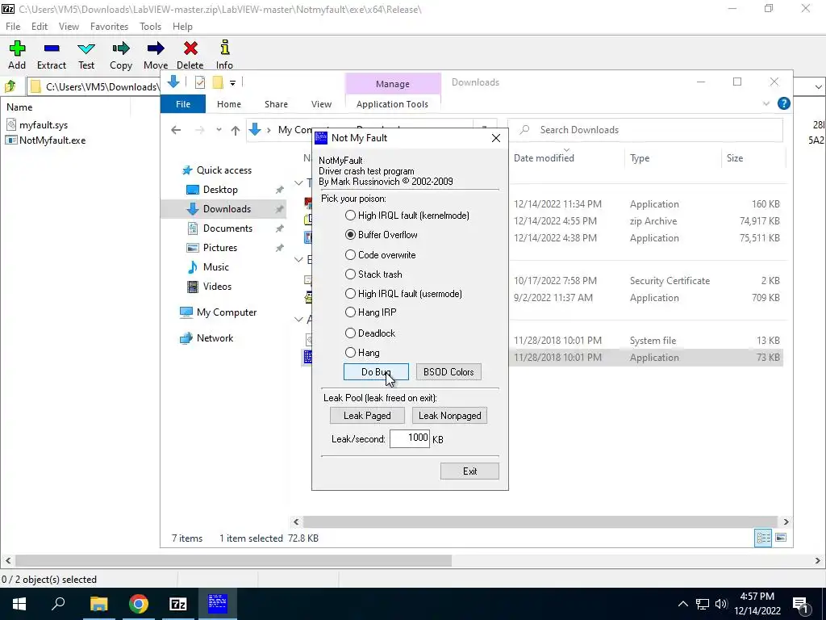Image resolution: width=826 pixels, height=620 pixels.
Task: Click Search Downloads field
Action: pyautogui.click(x=646, y=130)
